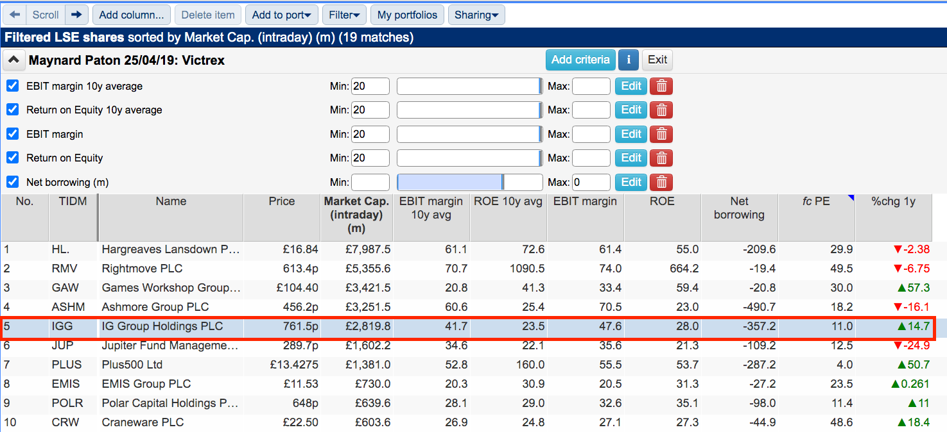Sort by Net borrowing column header
Viewport: 947px width, 432px height.
[x=740, y=217]
